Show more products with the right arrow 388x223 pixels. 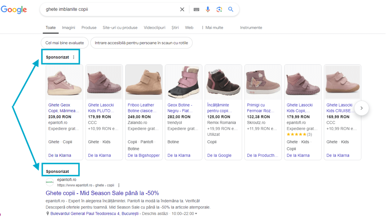coord(361,108)
